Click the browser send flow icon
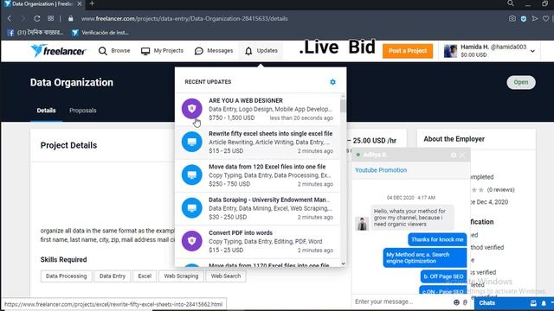 pos(535,18)
